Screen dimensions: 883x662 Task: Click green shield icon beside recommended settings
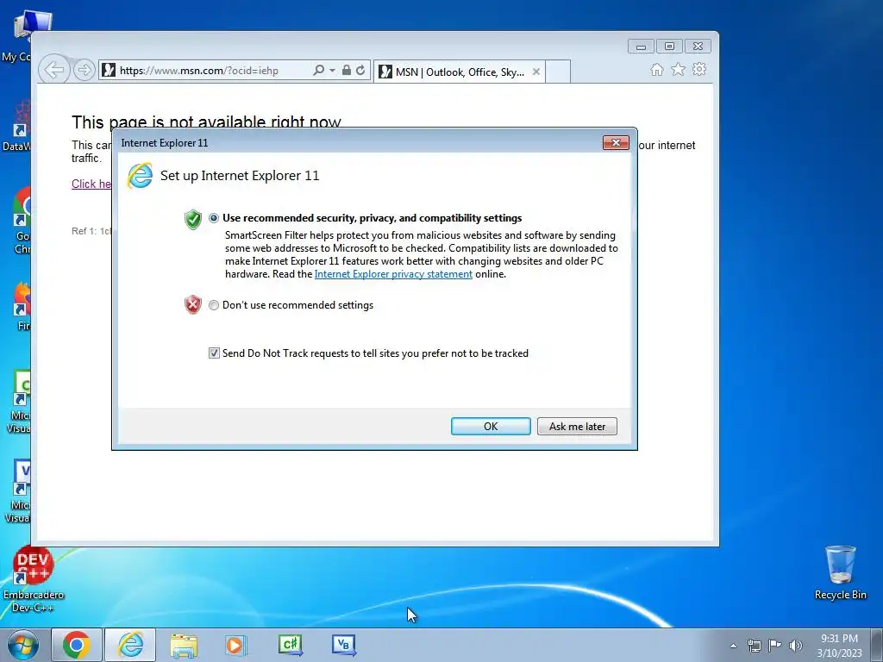(x=193, y=219)
